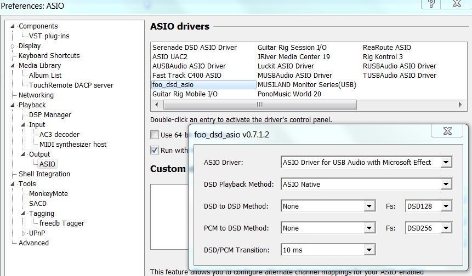
Task: Collapse the Components tree node
Action: (x=13, y=26)
